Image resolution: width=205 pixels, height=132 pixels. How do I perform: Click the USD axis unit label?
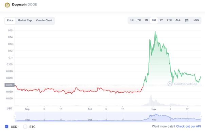(x=10, y=108)
